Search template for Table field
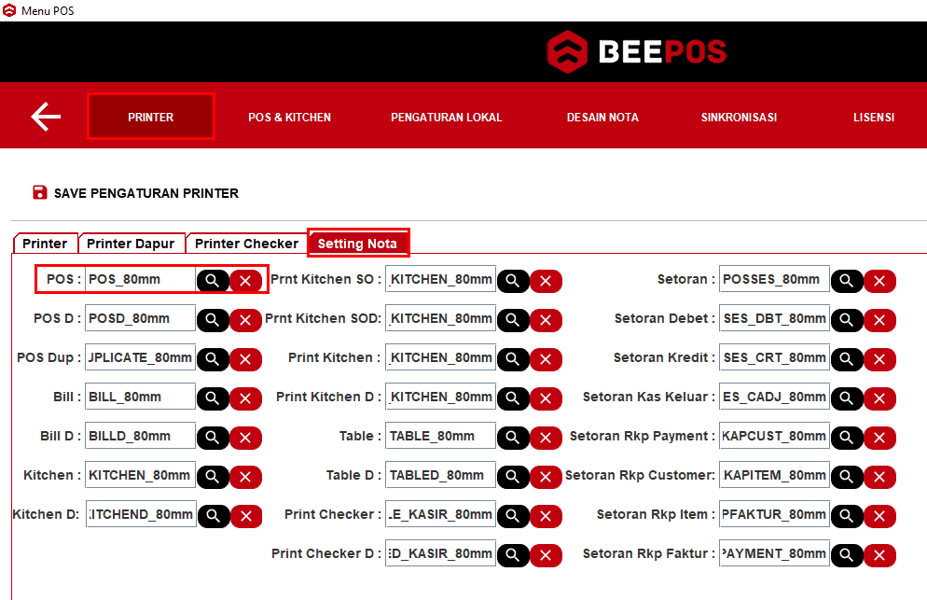 (513, 437)
